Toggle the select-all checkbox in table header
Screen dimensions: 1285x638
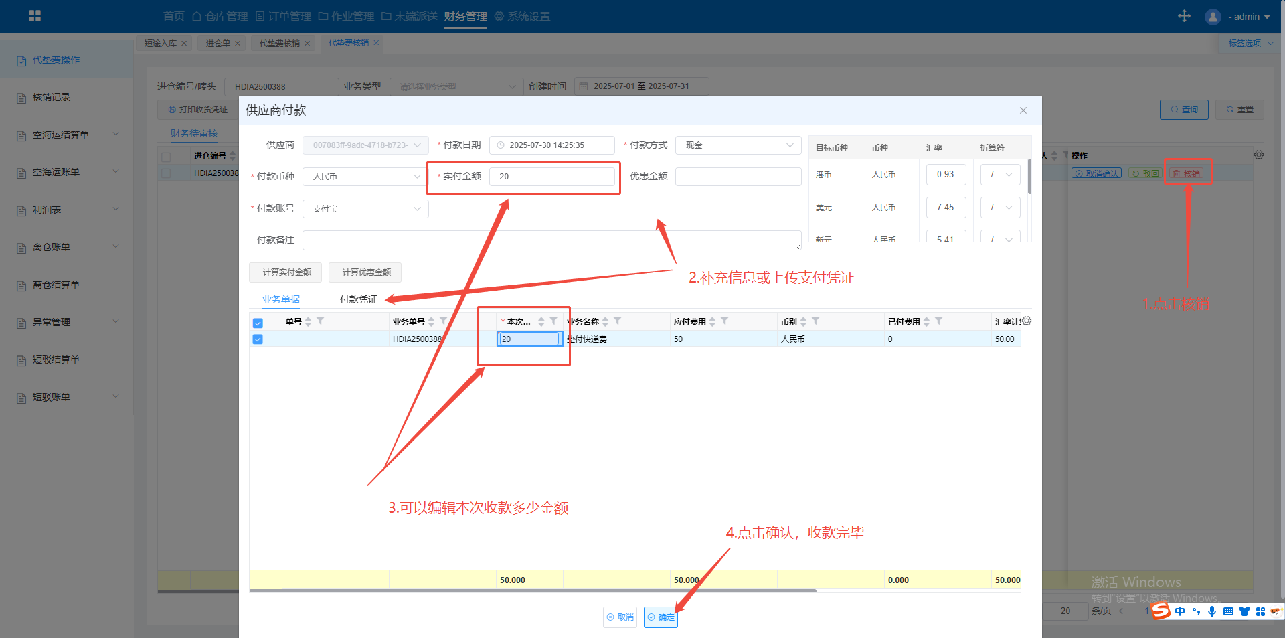tap(258, 323)
